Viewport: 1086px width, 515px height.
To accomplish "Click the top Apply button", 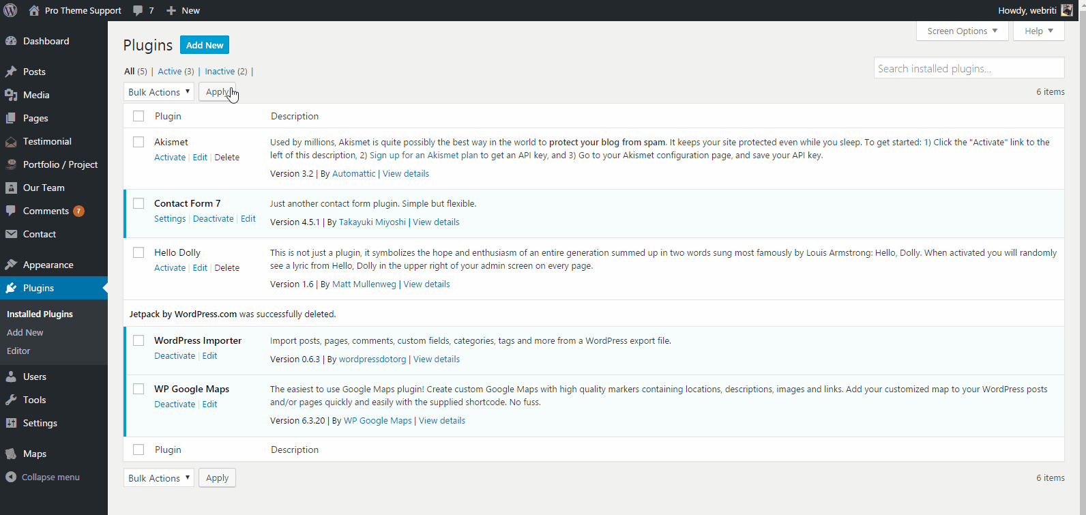I will point(217,92).
